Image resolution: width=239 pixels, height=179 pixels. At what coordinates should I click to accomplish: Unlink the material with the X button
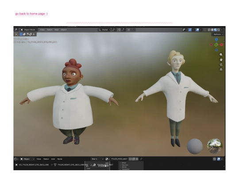click(x=137, y=159)
